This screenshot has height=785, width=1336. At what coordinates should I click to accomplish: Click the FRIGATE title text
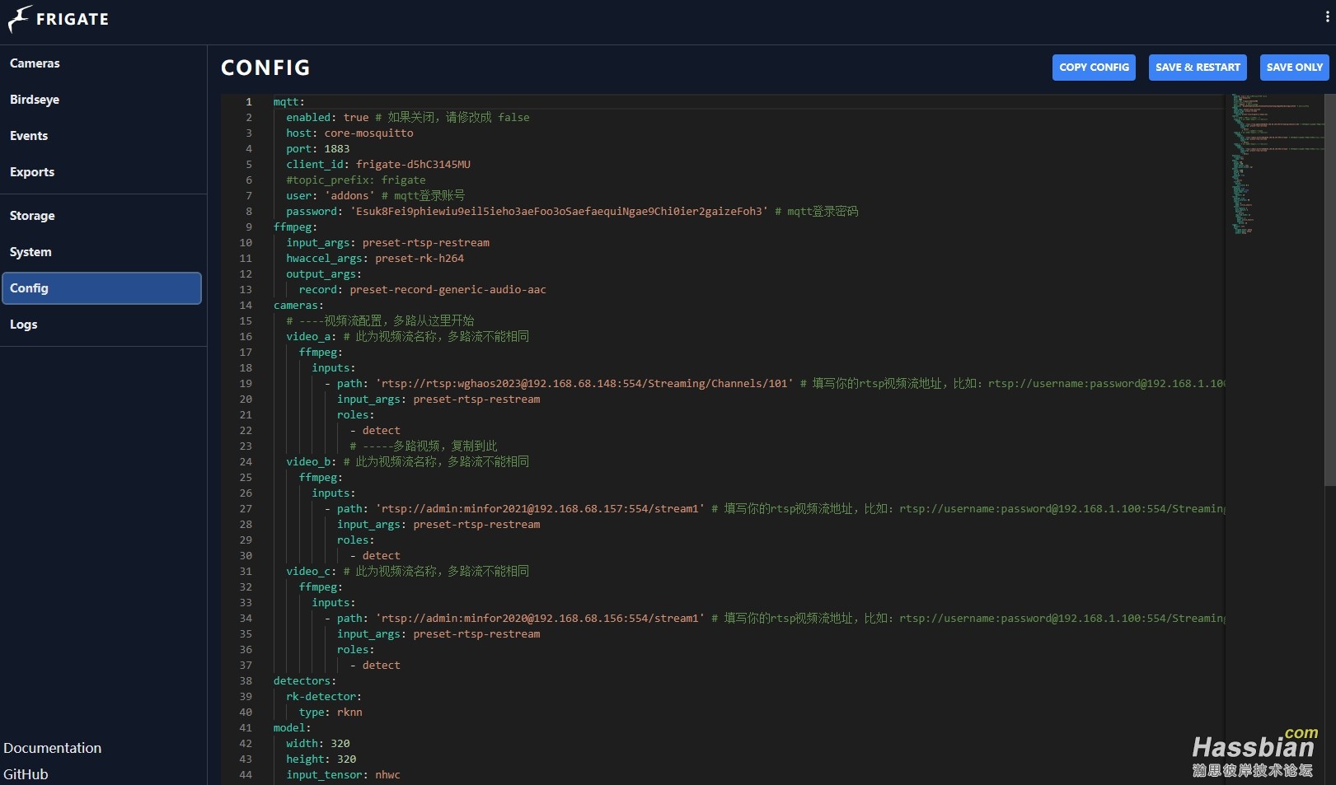pyautogui.click(x=73, y=19)
